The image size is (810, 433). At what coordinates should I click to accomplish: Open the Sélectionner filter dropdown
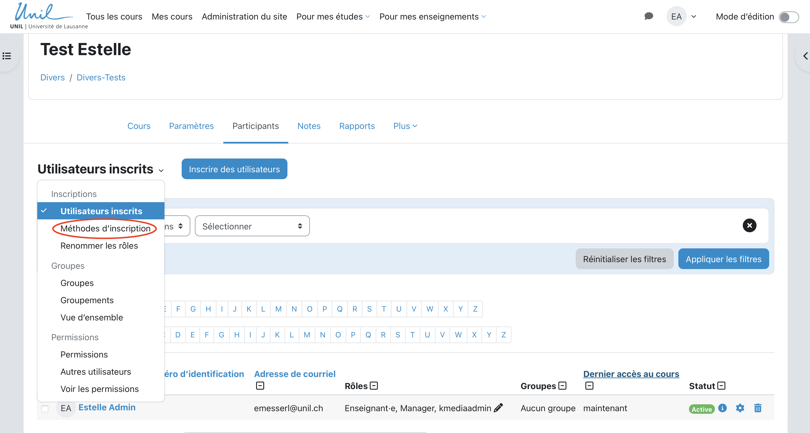coord(252,226)
